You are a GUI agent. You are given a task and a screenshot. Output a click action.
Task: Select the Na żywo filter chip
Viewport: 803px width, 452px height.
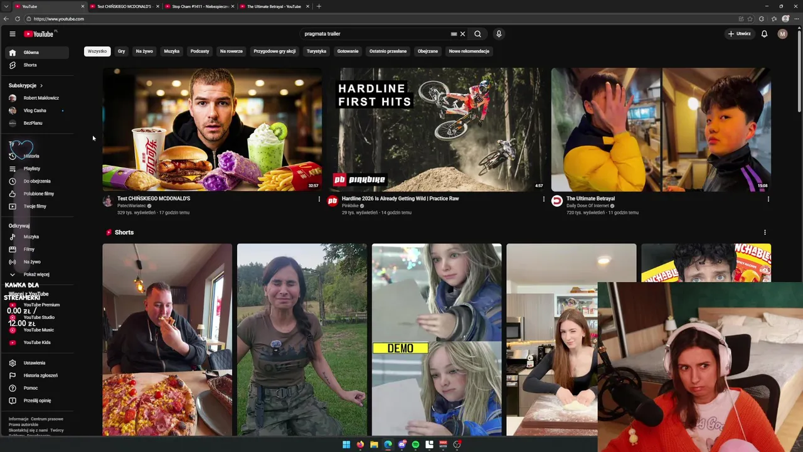(144, 51)
